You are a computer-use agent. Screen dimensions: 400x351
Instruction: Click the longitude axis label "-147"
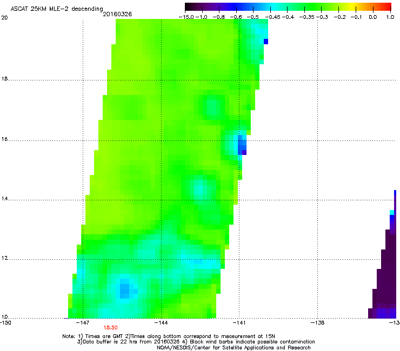tap(83, 323)
